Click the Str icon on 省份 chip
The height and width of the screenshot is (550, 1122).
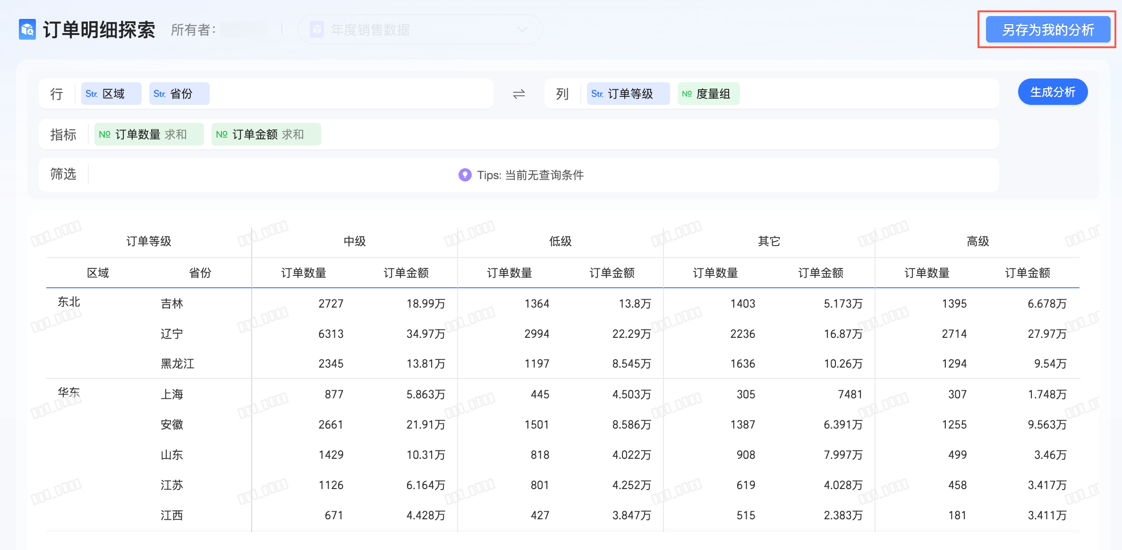(160, 94)
